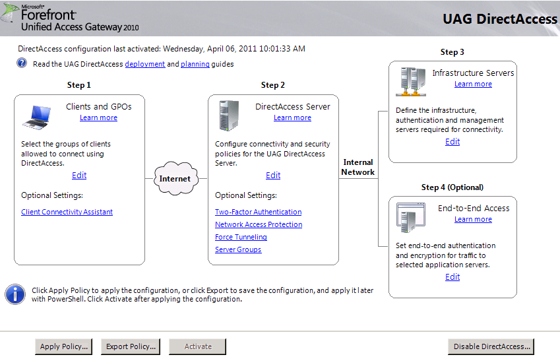Click the Step 4 (Optional) heading
Image resolution: width=560 pixels, height=357 pixels.
(x=452, y=187)
